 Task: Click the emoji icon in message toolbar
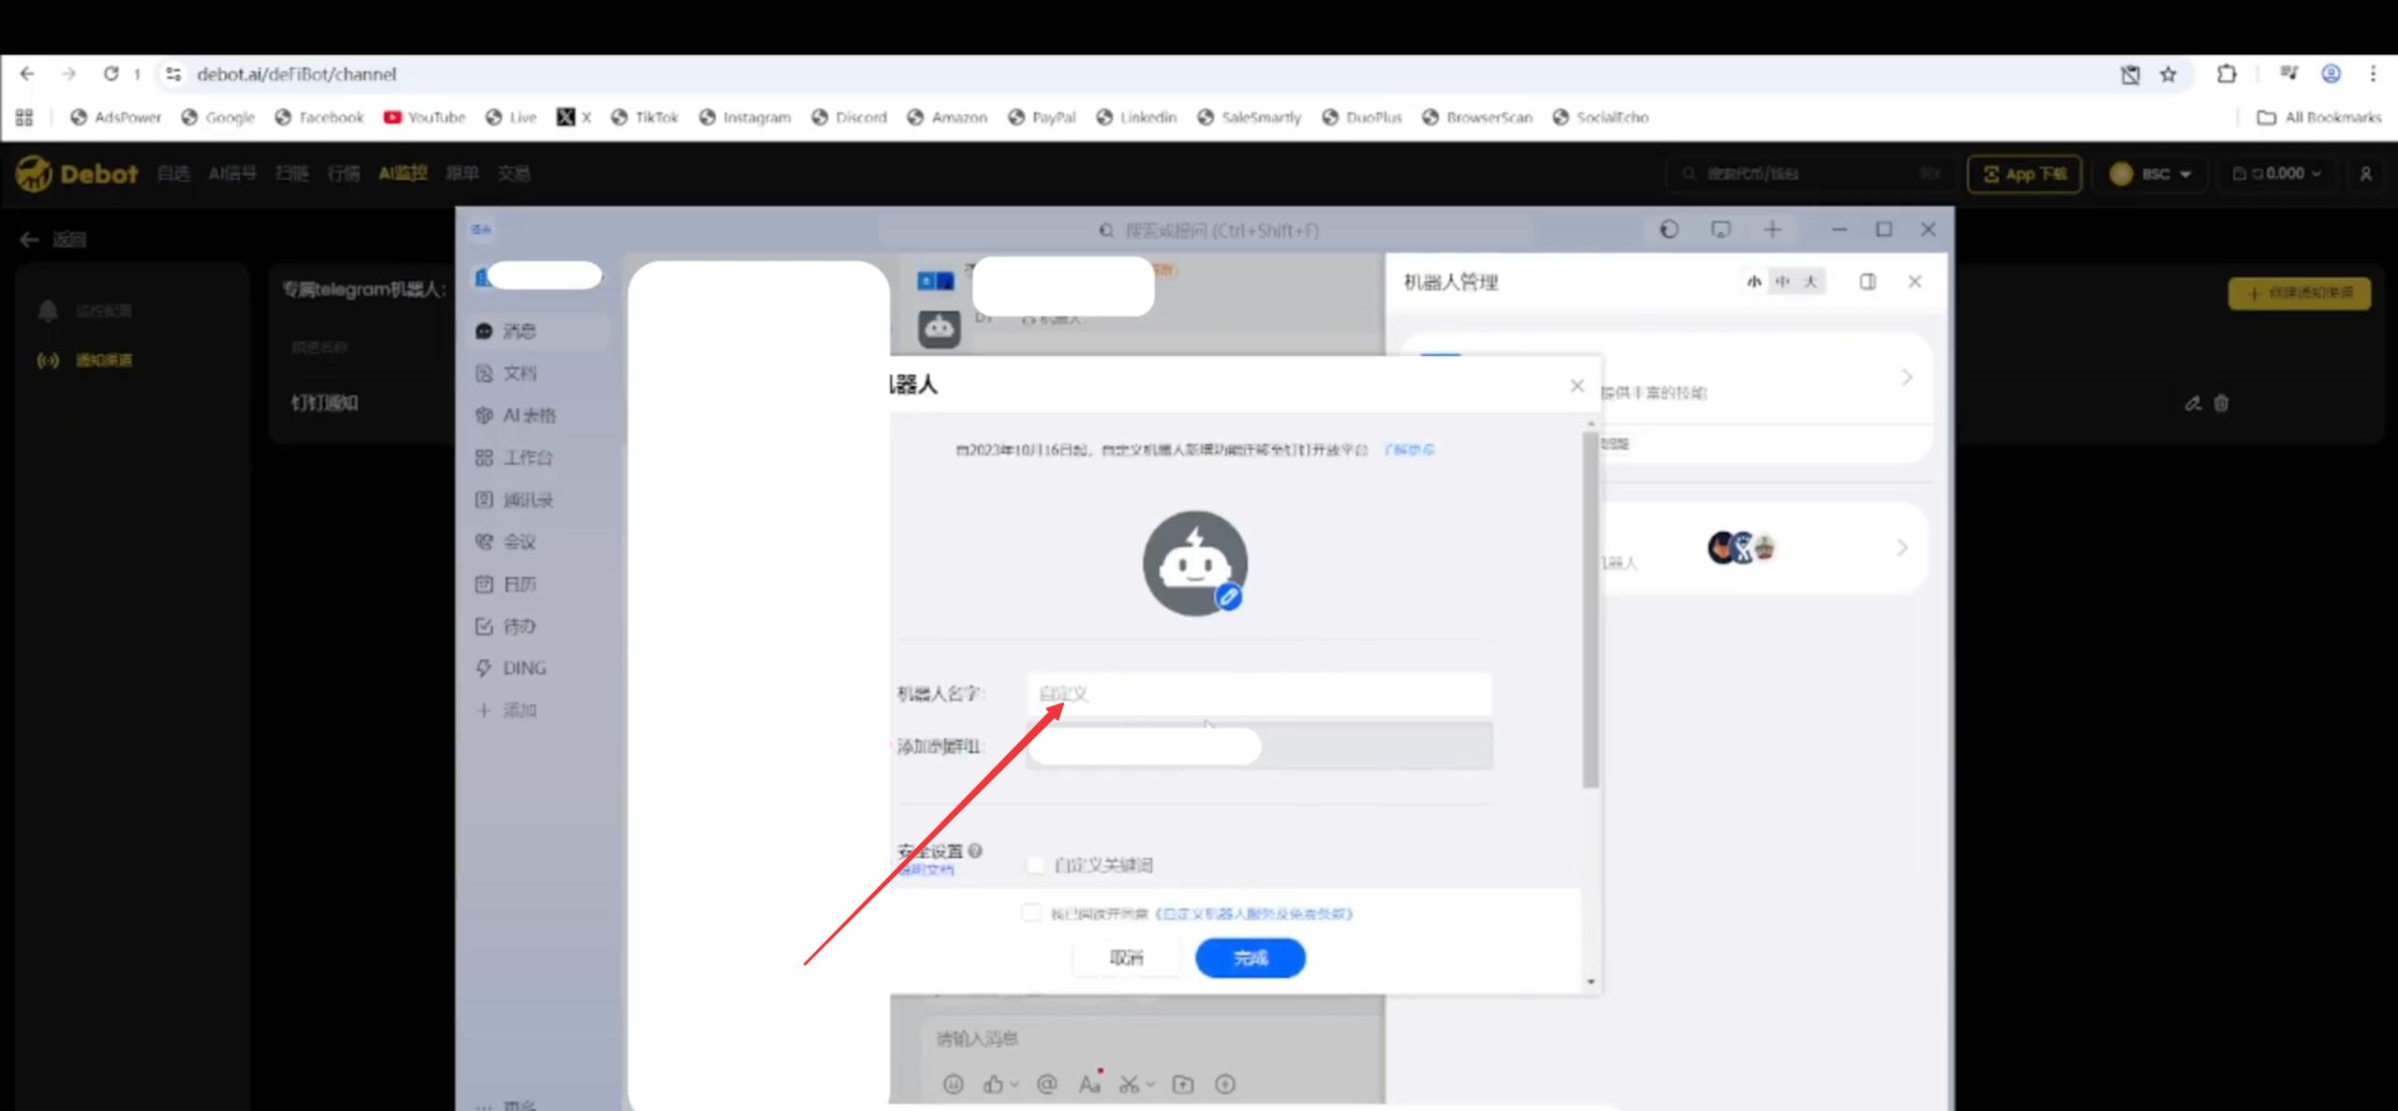953,1084
